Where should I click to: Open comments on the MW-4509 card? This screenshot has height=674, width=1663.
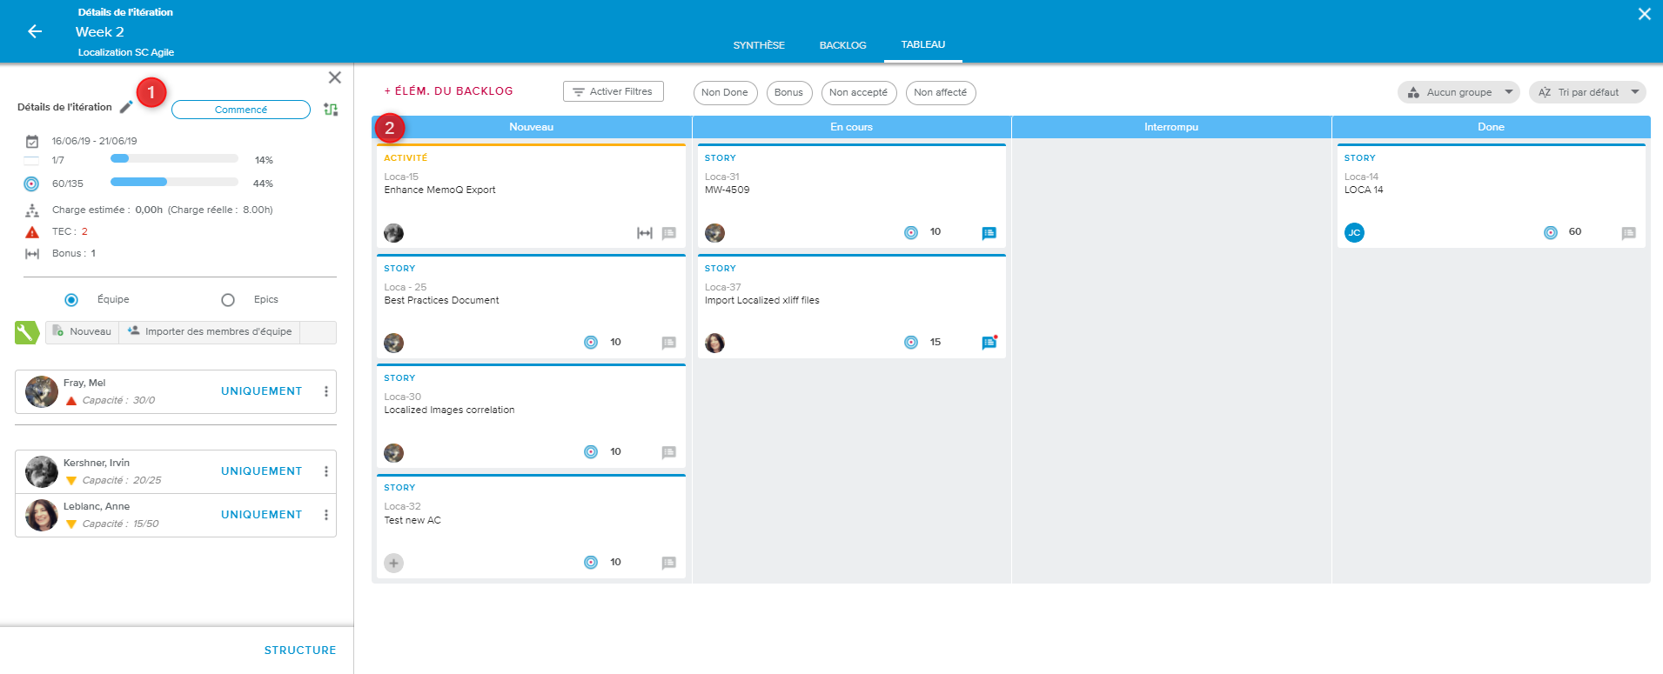(989, 233)
